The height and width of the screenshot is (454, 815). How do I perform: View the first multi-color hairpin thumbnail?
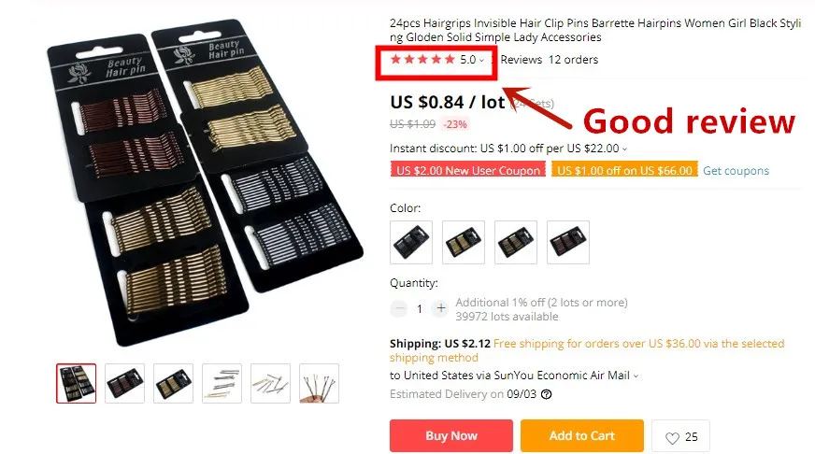point(77,383)
